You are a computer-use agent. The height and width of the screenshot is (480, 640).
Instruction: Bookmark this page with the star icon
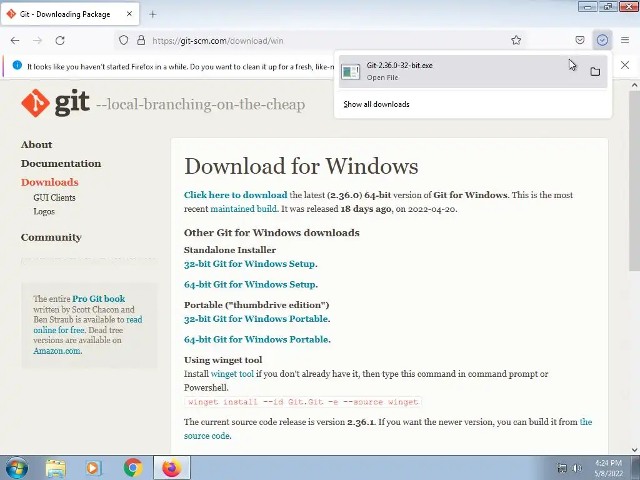[x=516, y=40]
